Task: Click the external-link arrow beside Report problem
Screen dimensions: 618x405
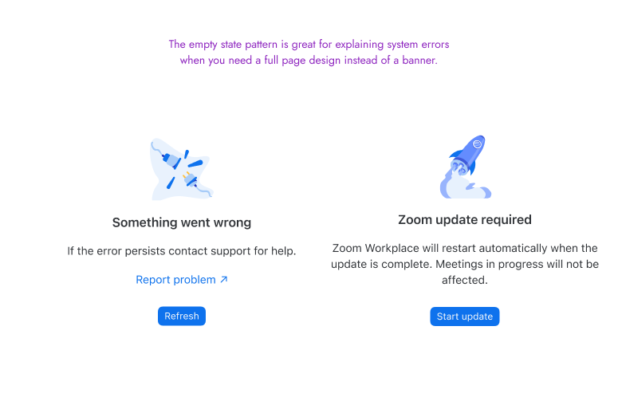Action: pyautogui.click(x=224, y=280)
